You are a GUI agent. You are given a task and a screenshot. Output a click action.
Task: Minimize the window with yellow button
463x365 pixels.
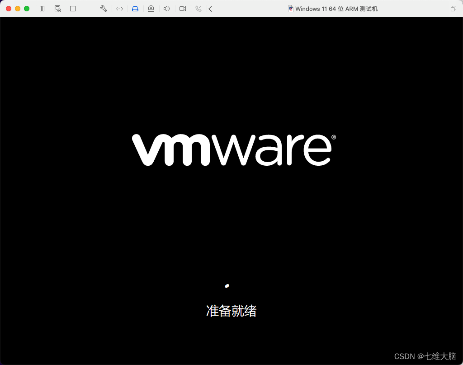(x=18, y=9)
